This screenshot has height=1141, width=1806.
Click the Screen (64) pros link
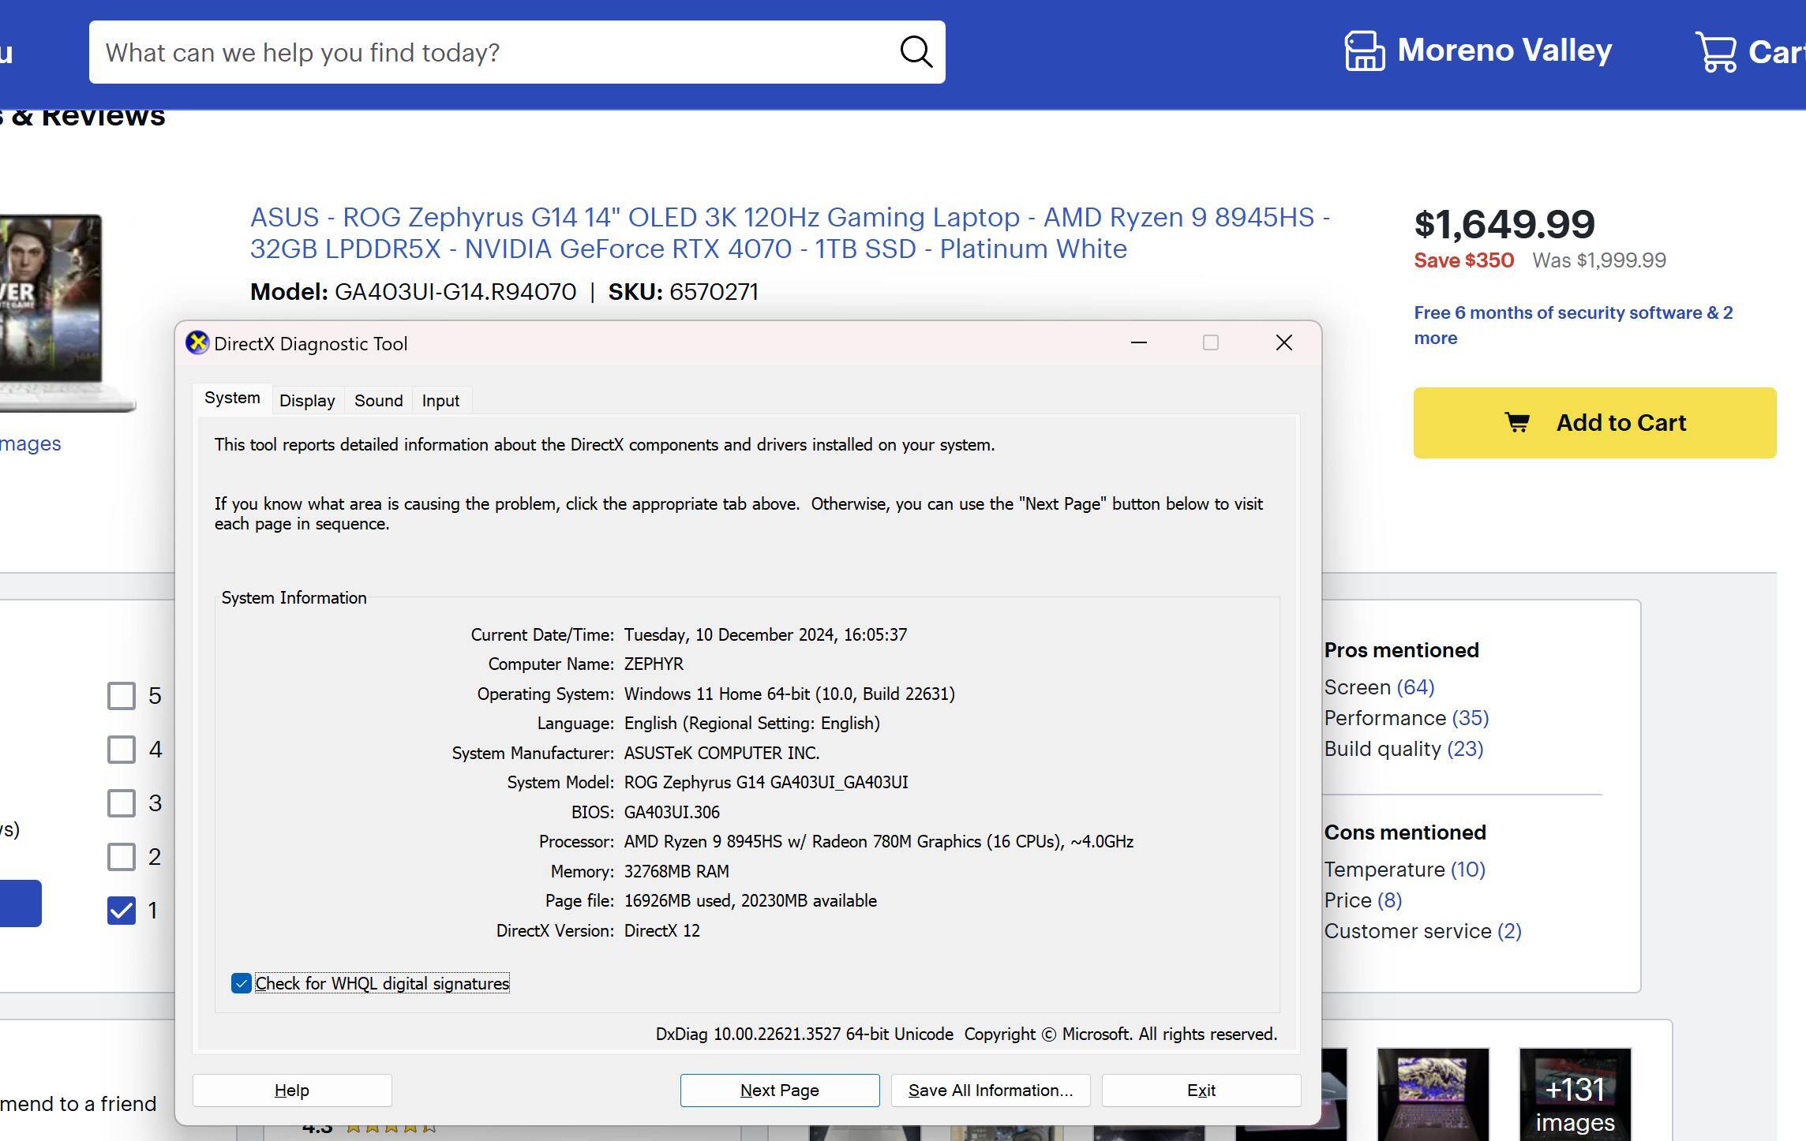click(1378, 687)
